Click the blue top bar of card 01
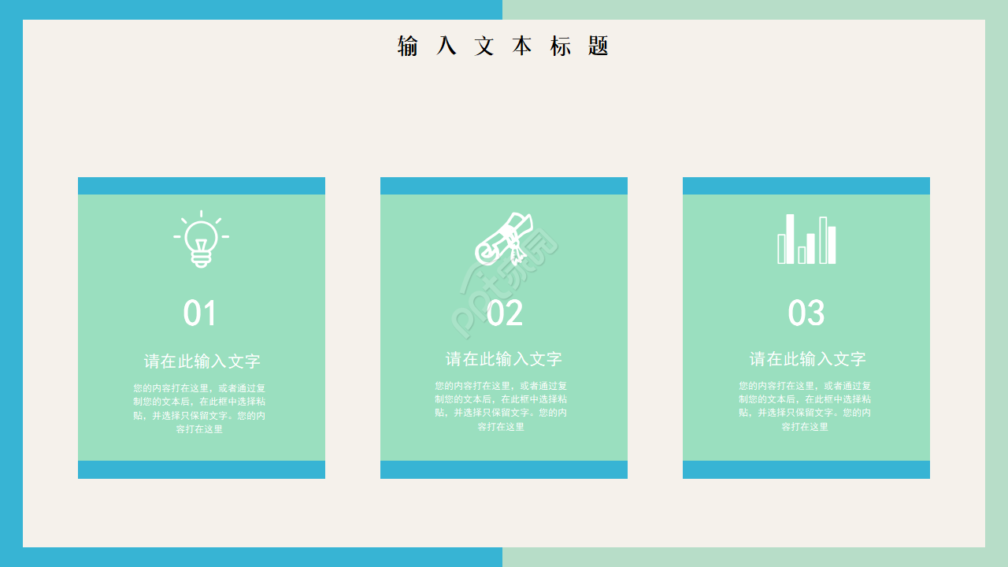 pyautogui.click(x=202, y=184)
